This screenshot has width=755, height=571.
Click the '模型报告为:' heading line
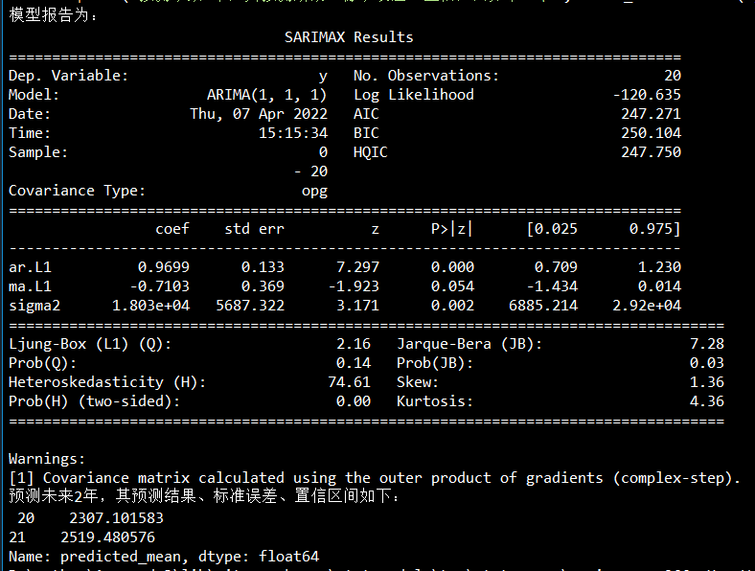click(53, 15)
